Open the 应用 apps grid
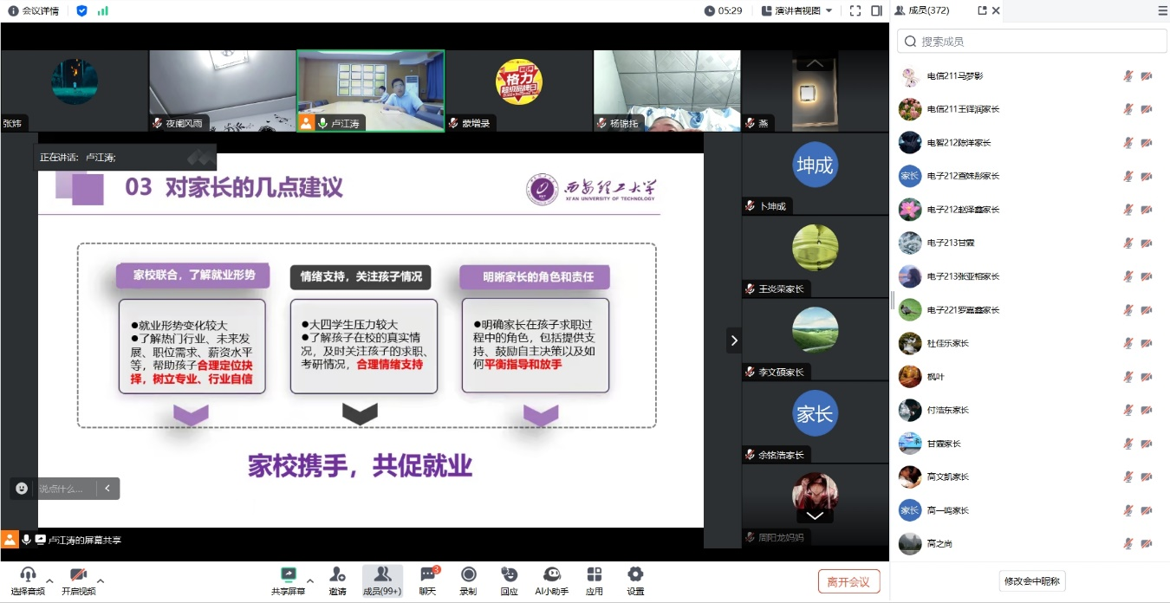Image resolution: width=1170 pixels, height=603 pixels. 594,574
